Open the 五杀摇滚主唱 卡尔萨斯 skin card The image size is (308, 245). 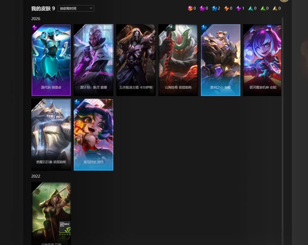coord(136,60)
